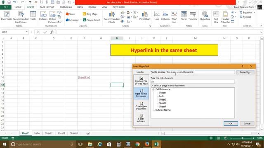264x148 pixels.
Task: Click the Text to display field
Action: [x=200, y=72]
